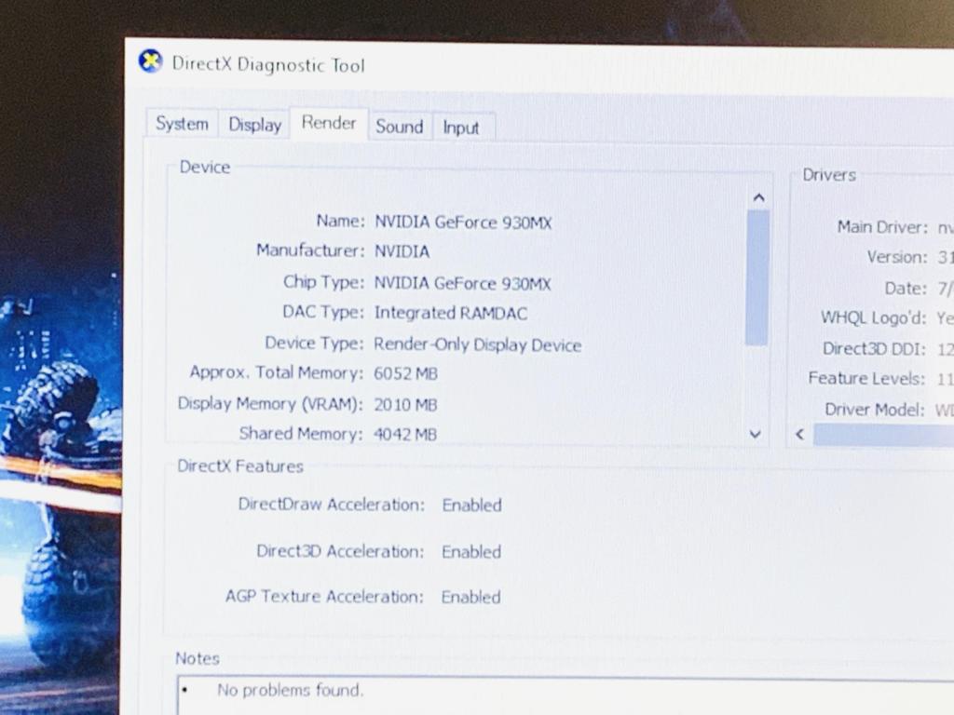Select the Render-Only Display Device text

pos(478,344)
